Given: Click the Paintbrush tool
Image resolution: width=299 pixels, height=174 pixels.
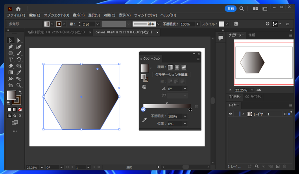Looking at the screenshot, I should pos(18,53).
